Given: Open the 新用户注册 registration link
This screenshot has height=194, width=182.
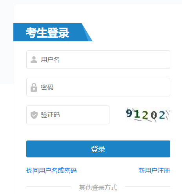Looking at the screenshot, I should click(x=154, y=170).
